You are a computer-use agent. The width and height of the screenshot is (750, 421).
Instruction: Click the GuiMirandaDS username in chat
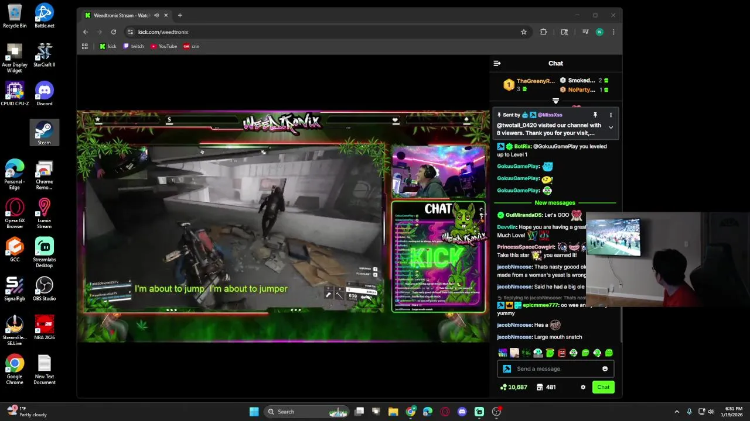524,215
